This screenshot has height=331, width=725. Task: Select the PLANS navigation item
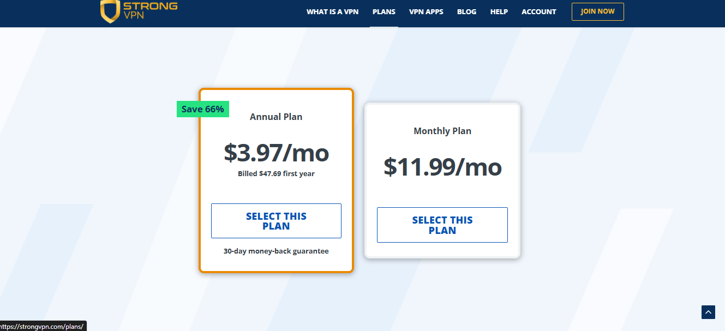coord(384,11)
